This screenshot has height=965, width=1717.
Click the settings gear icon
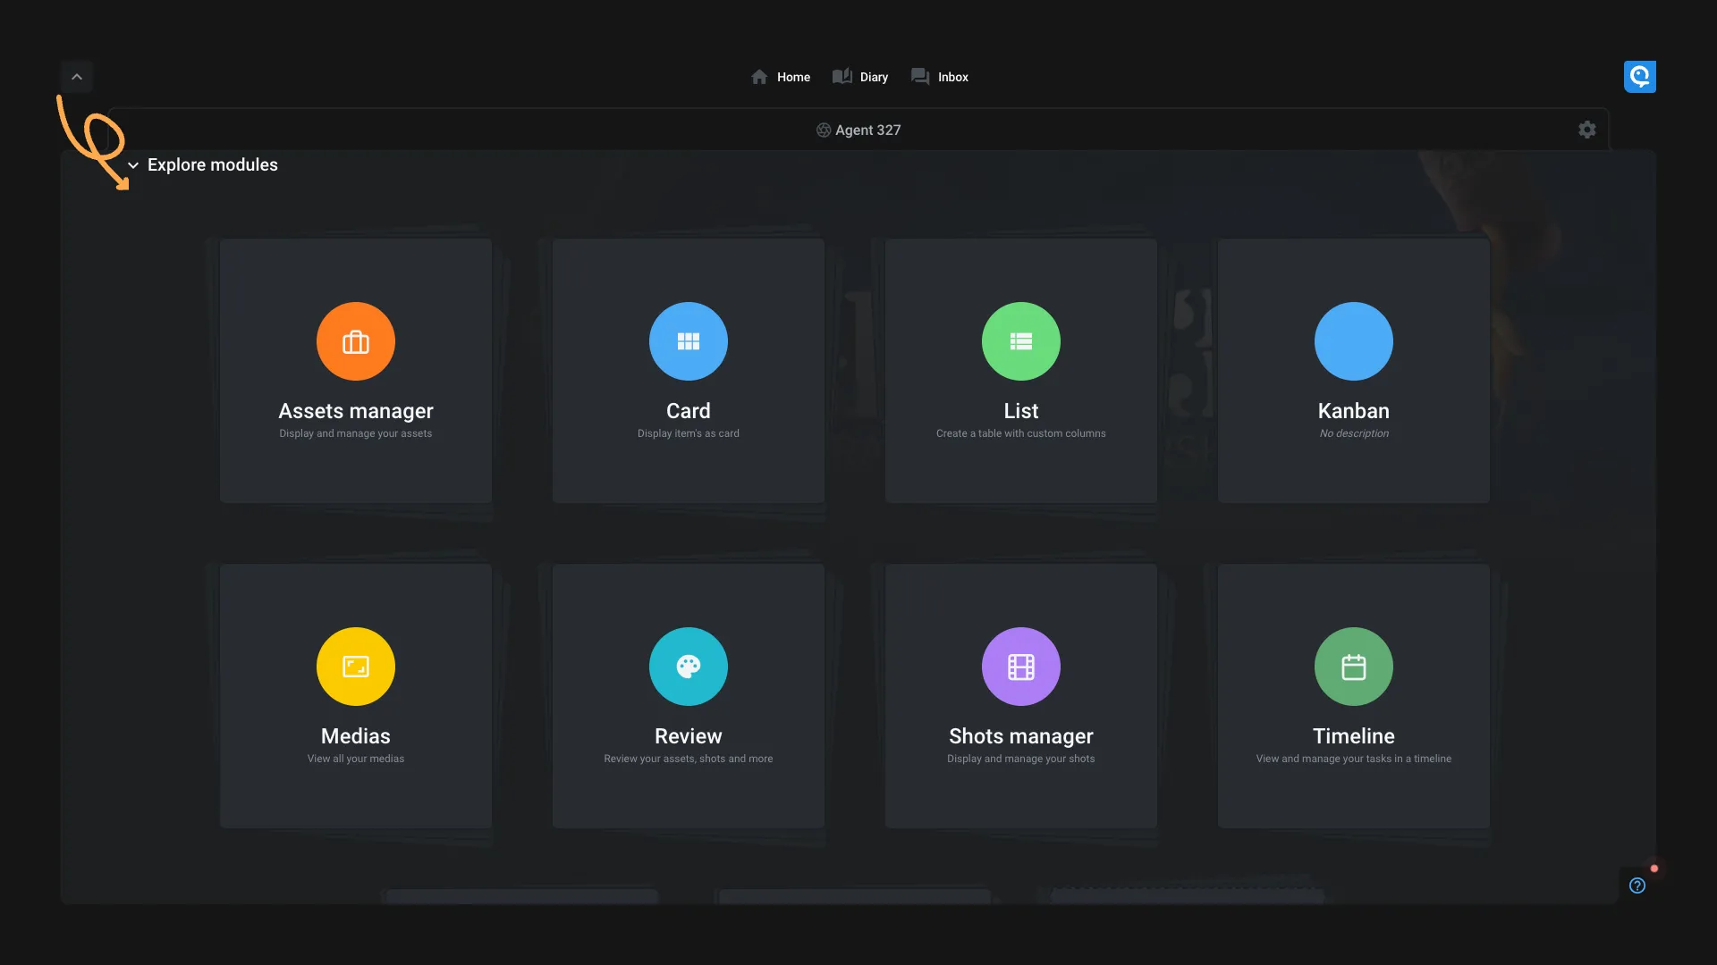click(1587, 130)
